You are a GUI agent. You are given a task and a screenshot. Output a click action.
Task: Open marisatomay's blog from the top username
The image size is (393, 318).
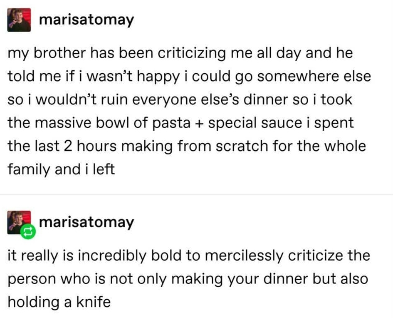pyautogui.click(x=87, y=20)
